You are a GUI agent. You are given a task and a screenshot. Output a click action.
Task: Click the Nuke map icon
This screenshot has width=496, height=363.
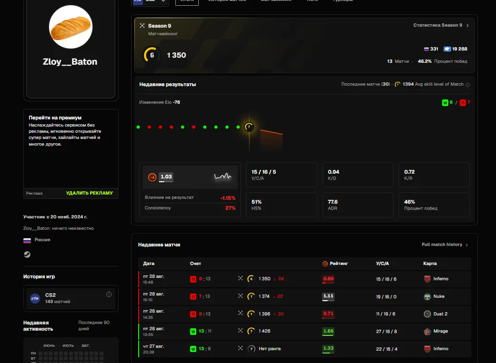tap(427, 297)
